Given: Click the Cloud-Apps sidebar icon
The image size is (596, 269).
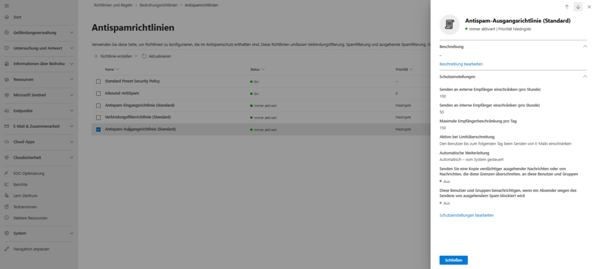Looking at the screenshot, I should coord(6,141).
